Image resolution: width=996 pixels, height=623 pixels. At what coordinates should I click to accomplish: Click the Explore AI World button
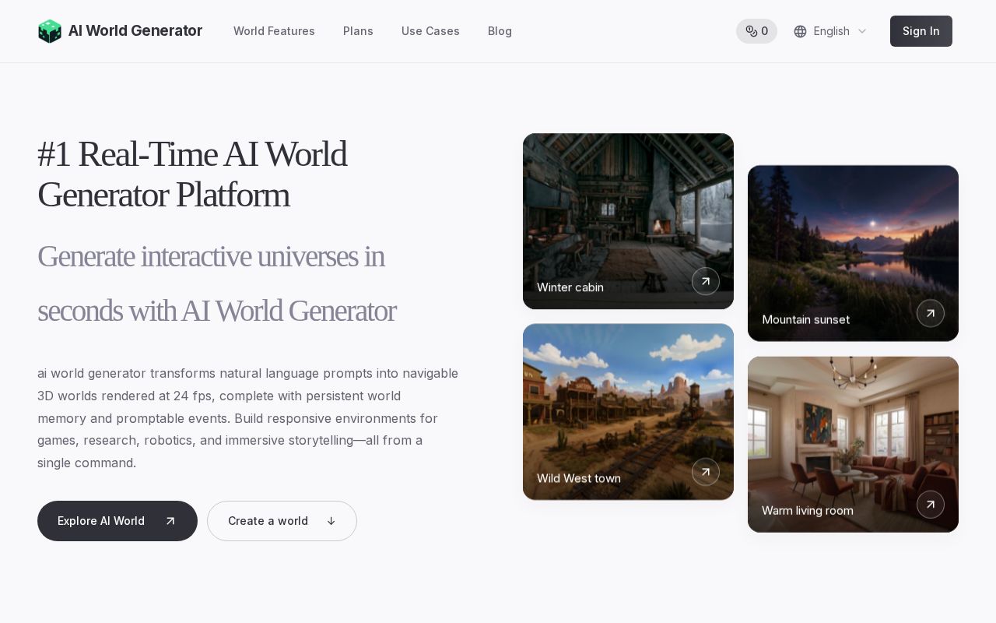coord(117,521)
